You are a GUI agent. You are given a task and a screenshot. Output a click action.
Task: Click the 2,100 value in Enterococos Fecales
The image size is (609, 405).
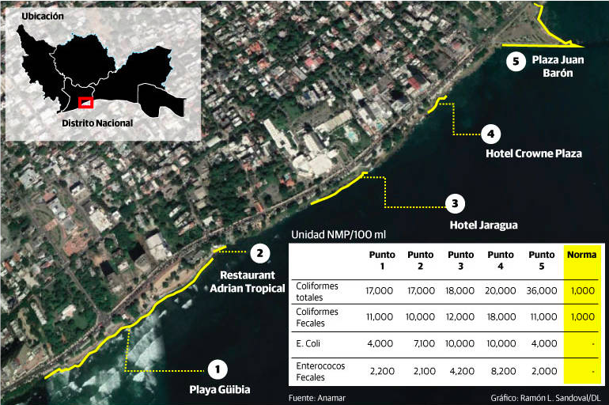[424, 371]
